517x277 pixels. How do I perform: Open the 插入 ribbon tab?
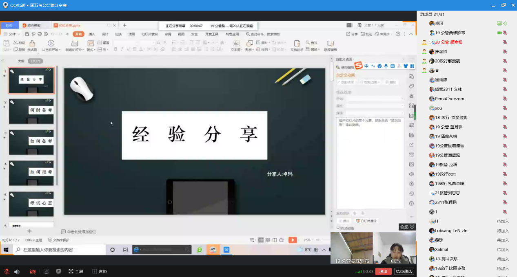(x=92, y=34)
